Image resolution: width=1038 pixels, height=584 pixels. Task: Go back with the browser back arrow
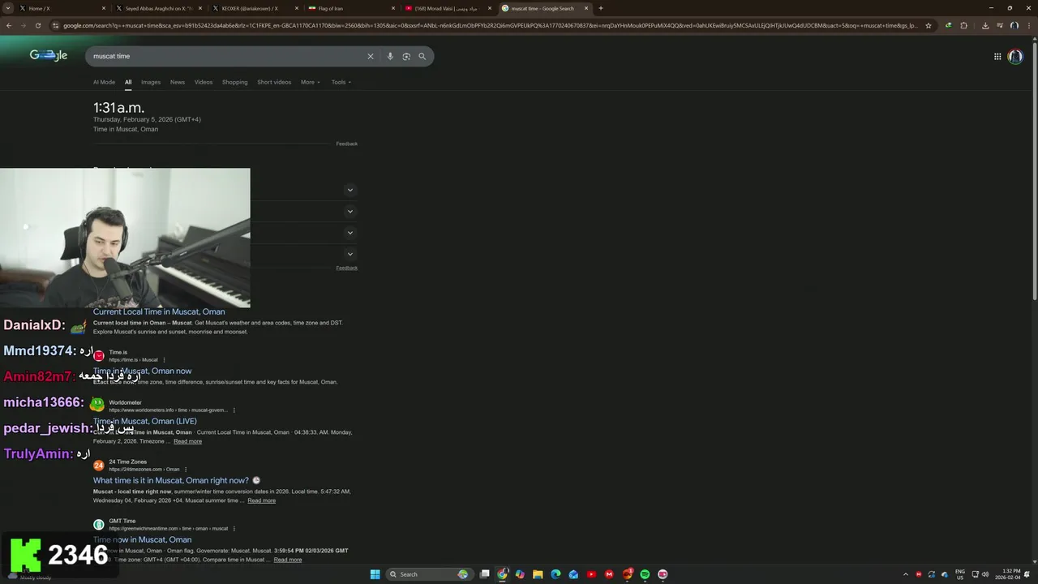(x=9, y=25)
